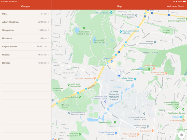This screenshot has width=187, height=140.
Task: Tap the Strathallan Golf Club pin
Action: 149,69
